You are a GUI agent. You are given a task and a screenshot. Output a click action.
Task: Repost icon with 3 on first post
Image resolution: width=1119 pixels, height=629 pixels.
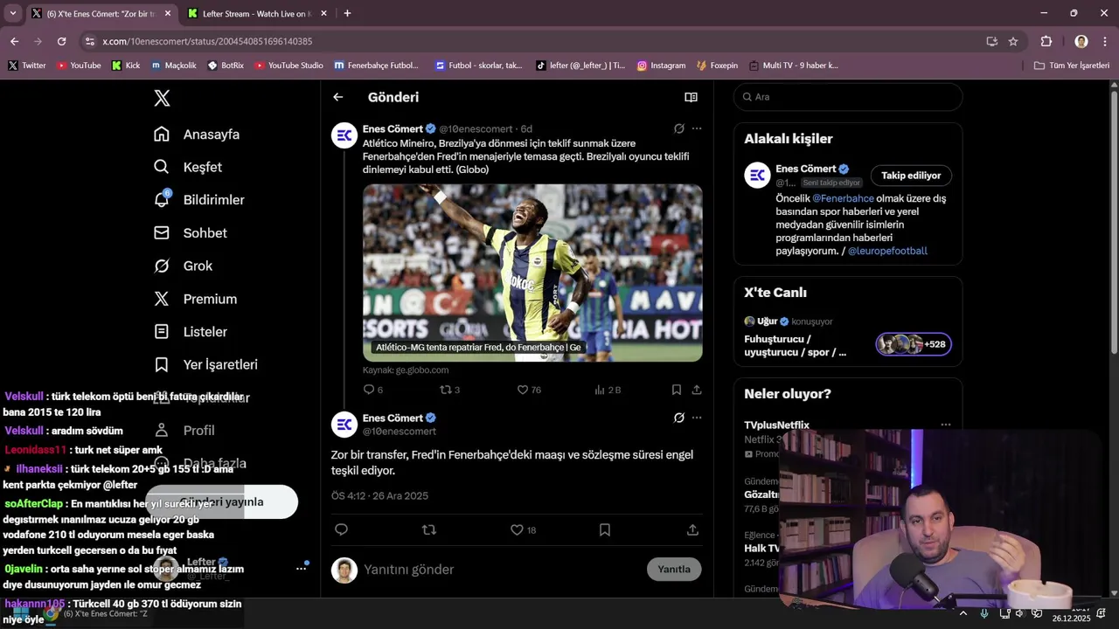tap(449, 390)
